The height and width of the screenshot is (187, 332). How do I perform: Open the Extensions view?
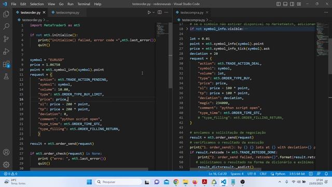click(6, 64)
